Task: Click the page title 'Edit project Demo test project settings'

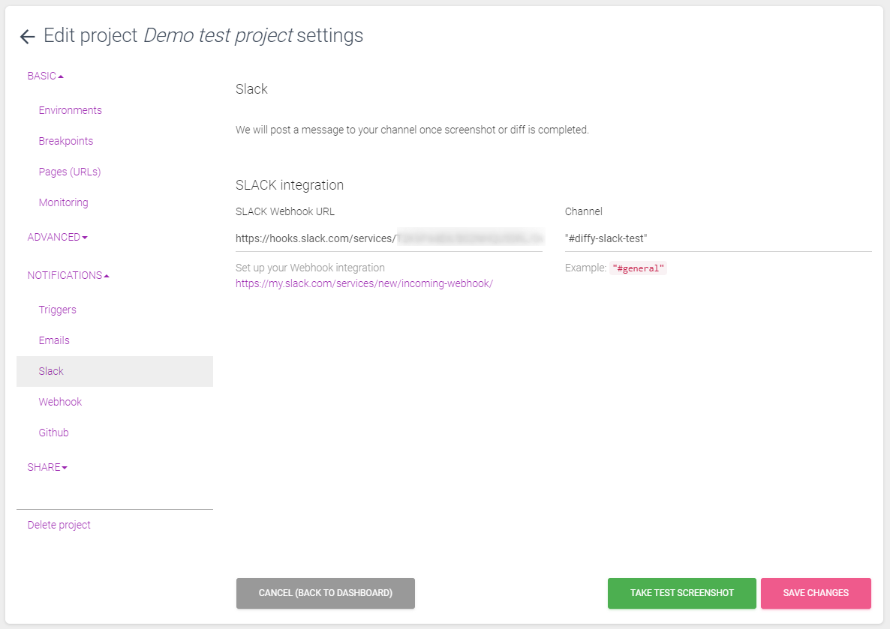Action: tap(203, 36)
